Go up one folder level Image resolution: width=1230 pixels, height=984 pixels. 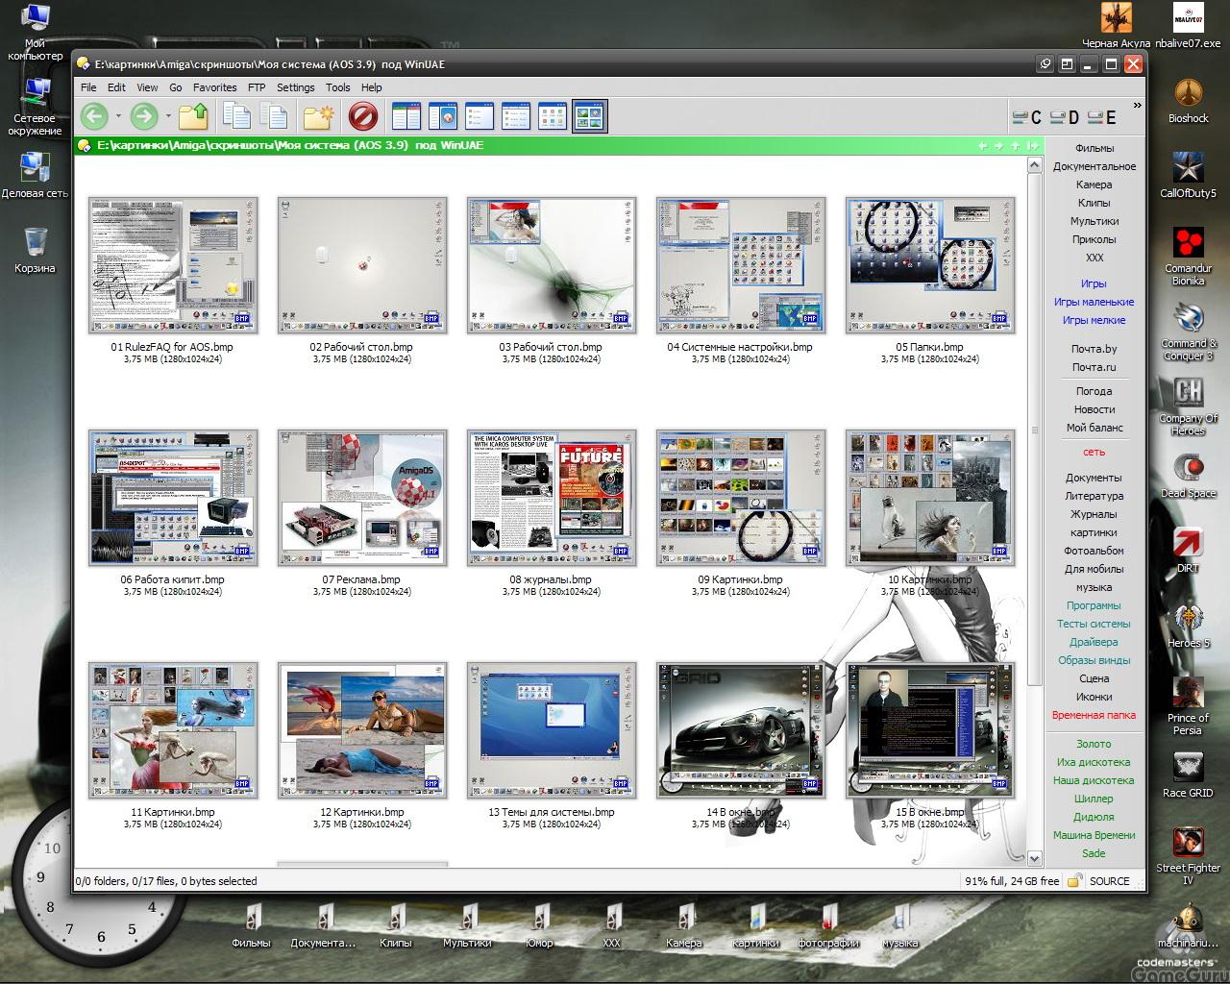click(x=193, y=117)
